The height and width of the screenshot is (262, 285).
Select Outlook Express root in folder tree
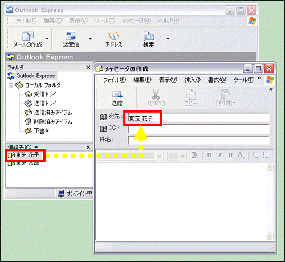(x=35, y=76)
